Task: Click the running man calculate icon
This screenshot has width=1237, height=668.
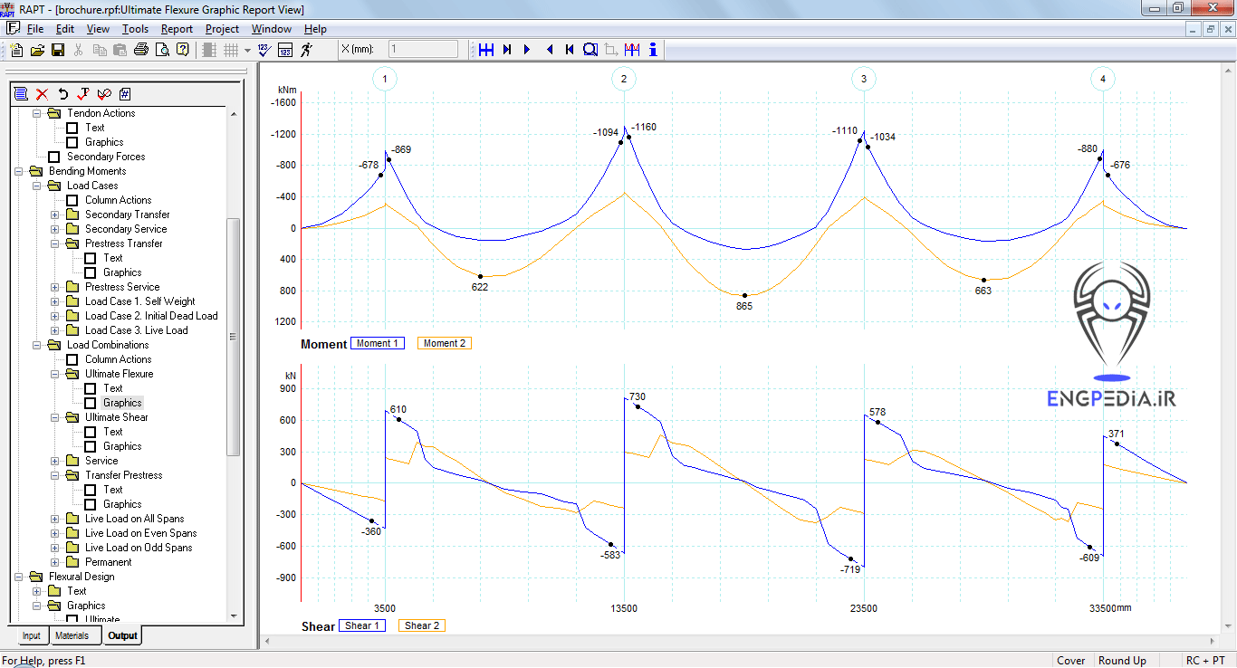Action: click(x=307, y=50)
